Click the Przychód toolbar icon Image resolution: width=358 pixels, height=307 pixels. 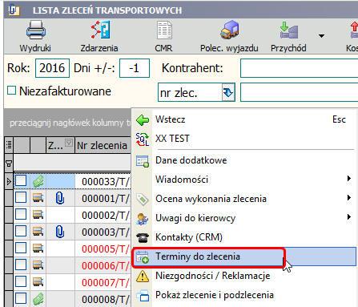pos(288,30)
